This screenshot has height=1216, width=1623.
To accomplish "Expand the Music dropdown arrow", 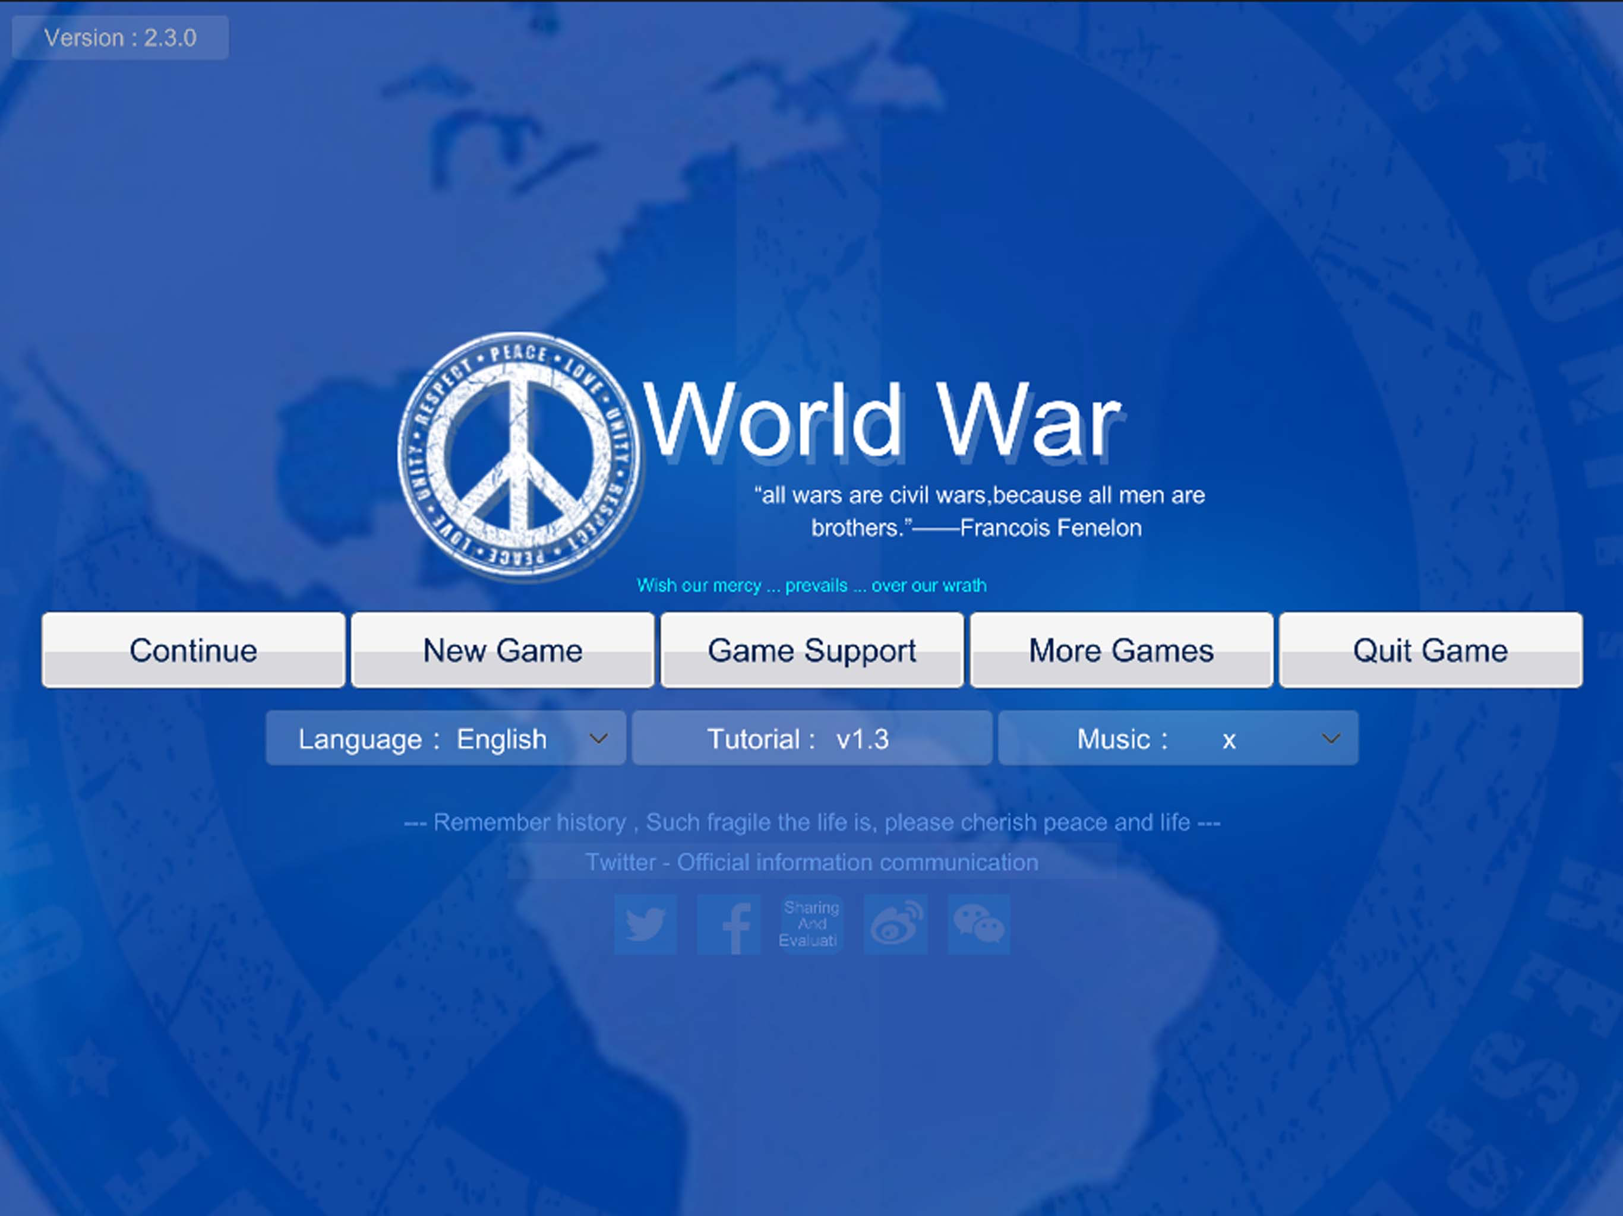I will [x=1330, y=739].
